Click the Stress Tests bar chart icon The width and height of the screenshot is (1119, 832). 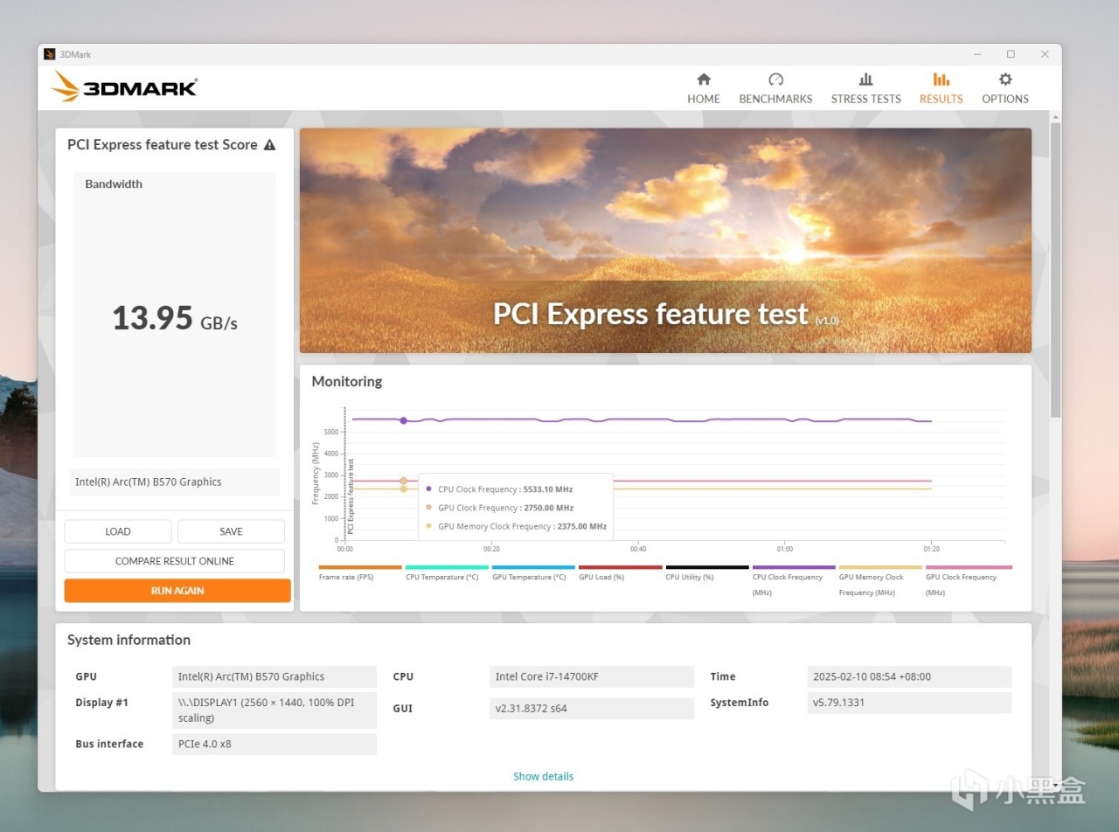click(x=865, y=80)
